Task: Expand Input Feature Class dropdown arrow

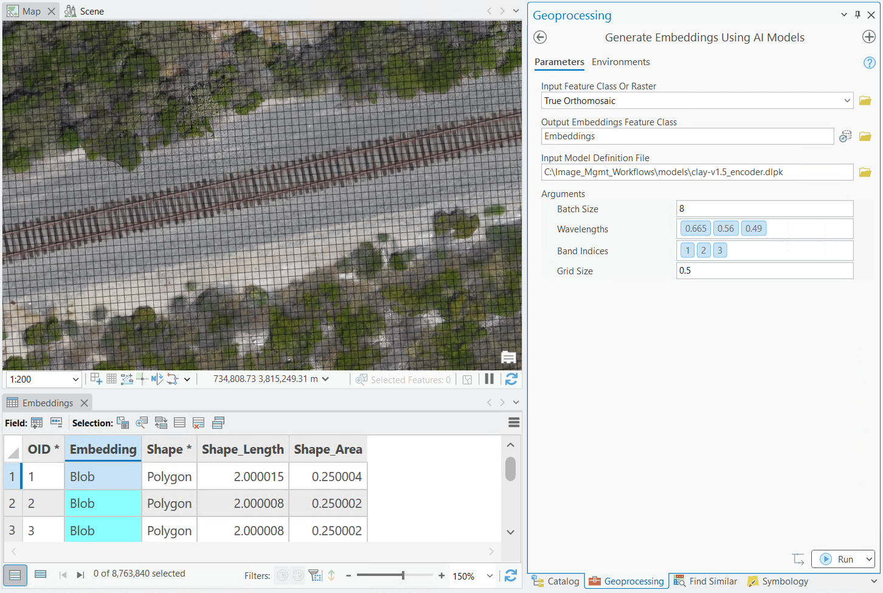Action: 847,100
